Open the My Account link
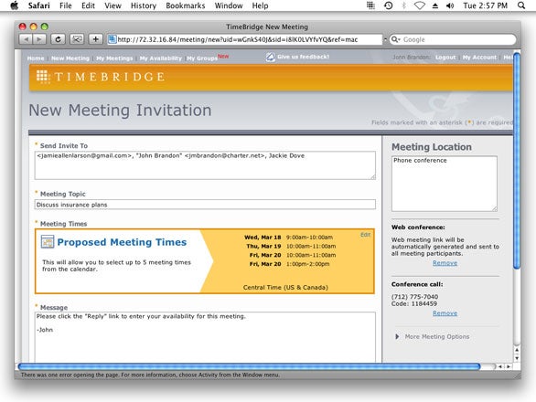The width and height of the screenshot is (536, 402). [x=479, y=58]
